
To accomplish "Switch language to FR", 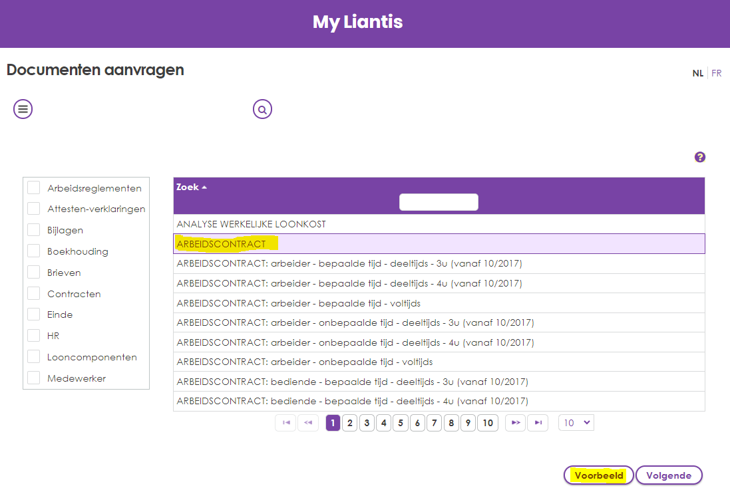I will click(717, 74).
